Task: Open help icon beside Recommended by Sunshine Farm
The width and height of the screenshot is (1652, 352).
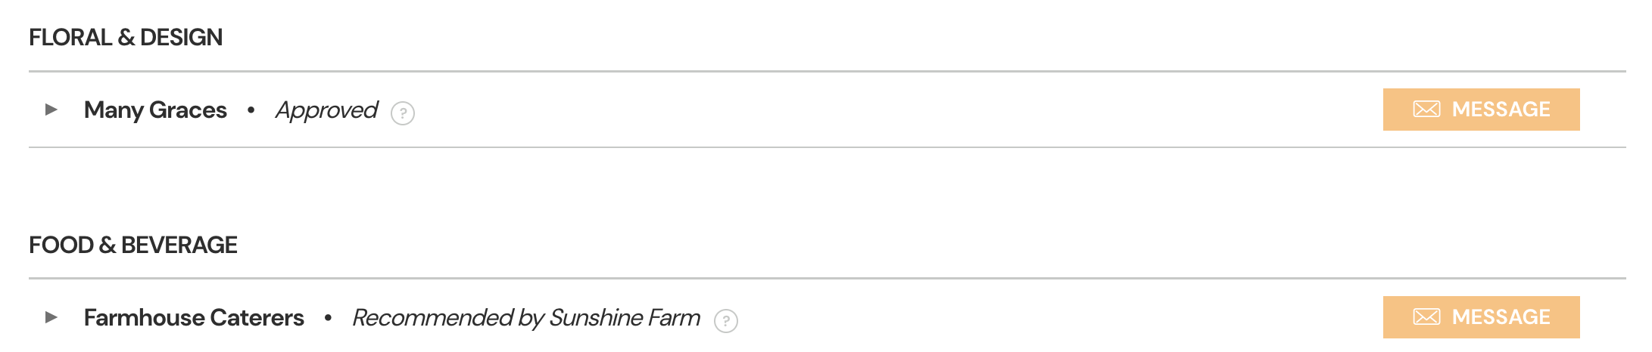Action: (x=726, y=321)
